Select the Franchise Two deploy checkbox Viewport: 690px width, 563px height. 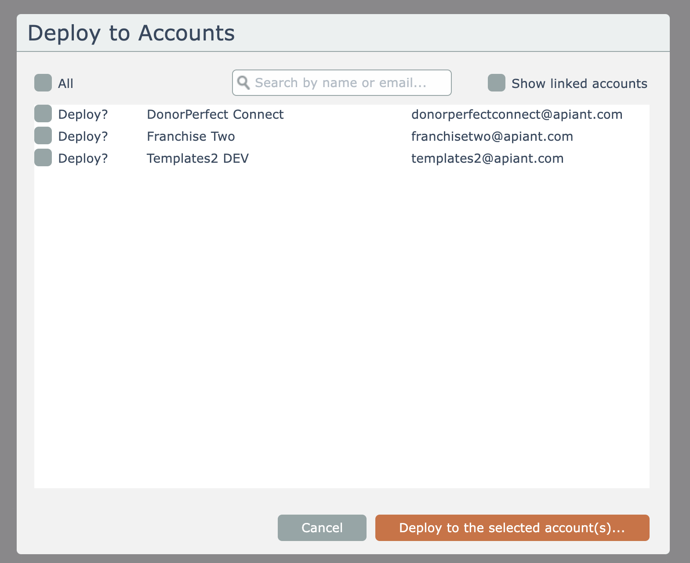(43, 135)
